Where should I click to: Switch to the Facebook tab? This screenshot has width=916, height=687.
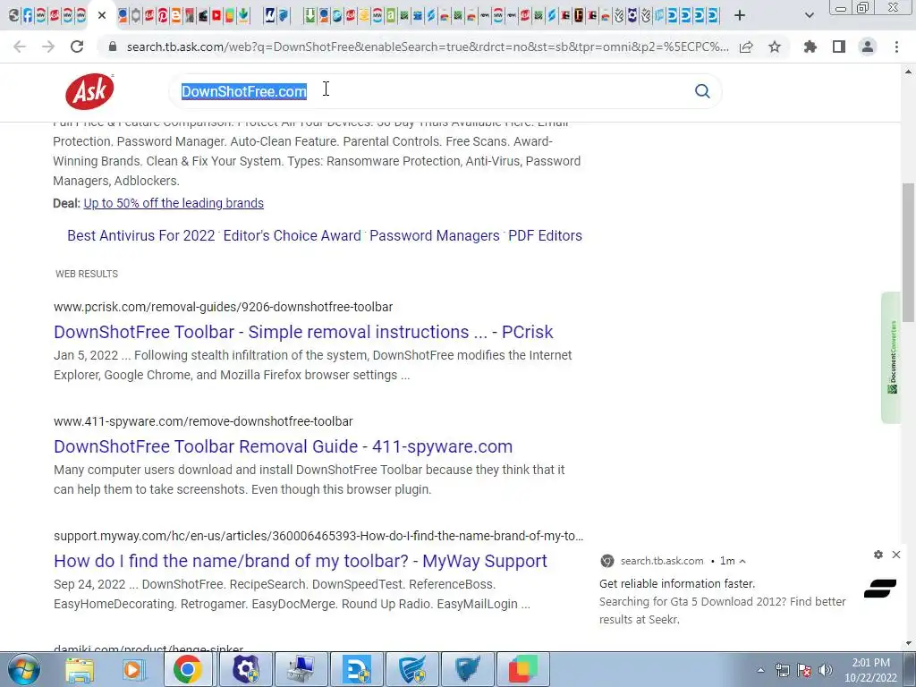coord(28,15)
